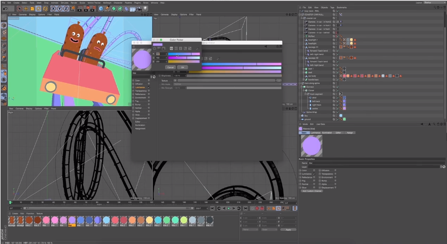Open the Character menu
This screenshot has height=244, width=447.
tap(118, 3)
